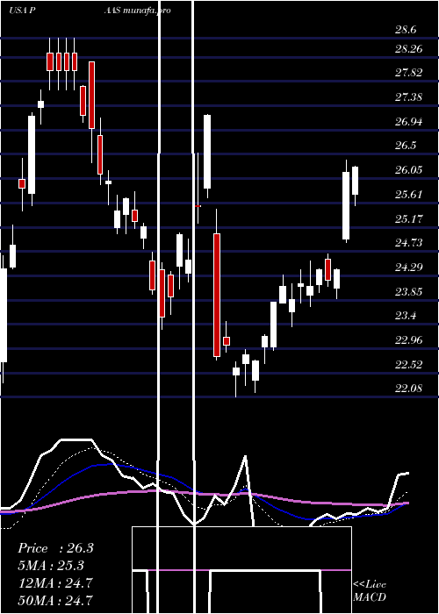Click the 26.05 axis value
439x614 pixels.
point(408,170)
